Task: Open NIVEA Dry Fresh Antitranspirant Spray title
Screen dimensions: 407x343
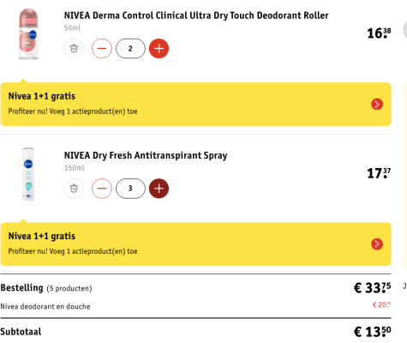Action: (x=146, y=155)
